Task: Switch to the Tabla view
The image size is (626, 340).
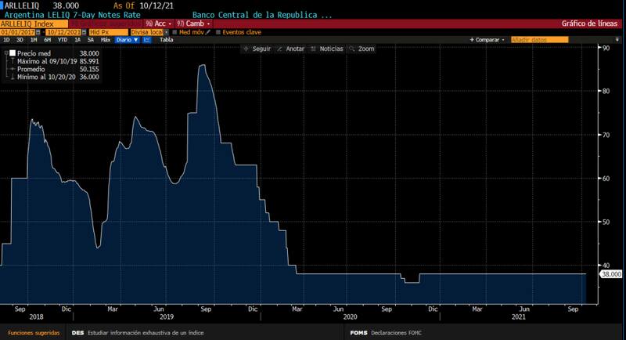Action: pos(166,39)
